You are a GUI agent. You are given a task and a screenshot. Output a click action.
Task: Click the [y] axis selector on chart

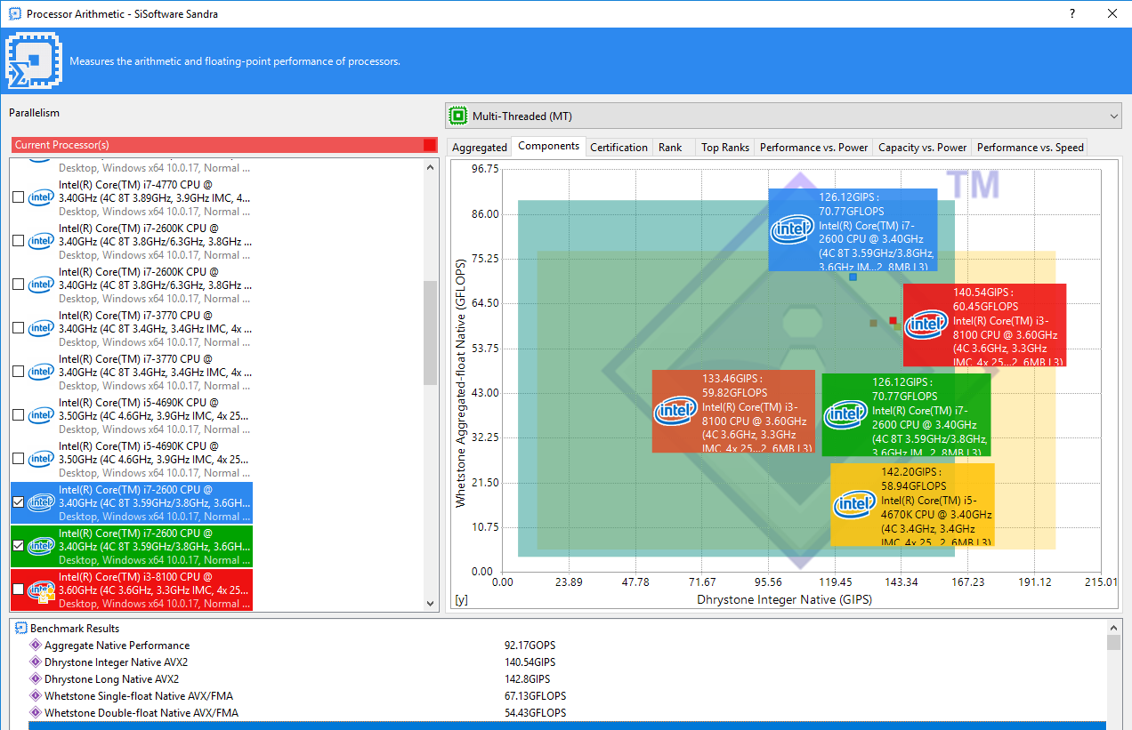(x=461, y=600)
